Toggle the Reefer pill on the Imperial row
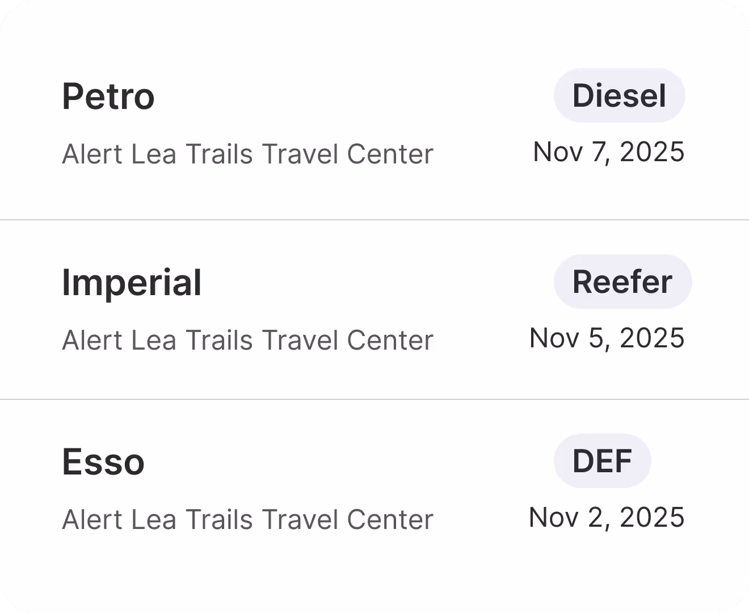 622,282
